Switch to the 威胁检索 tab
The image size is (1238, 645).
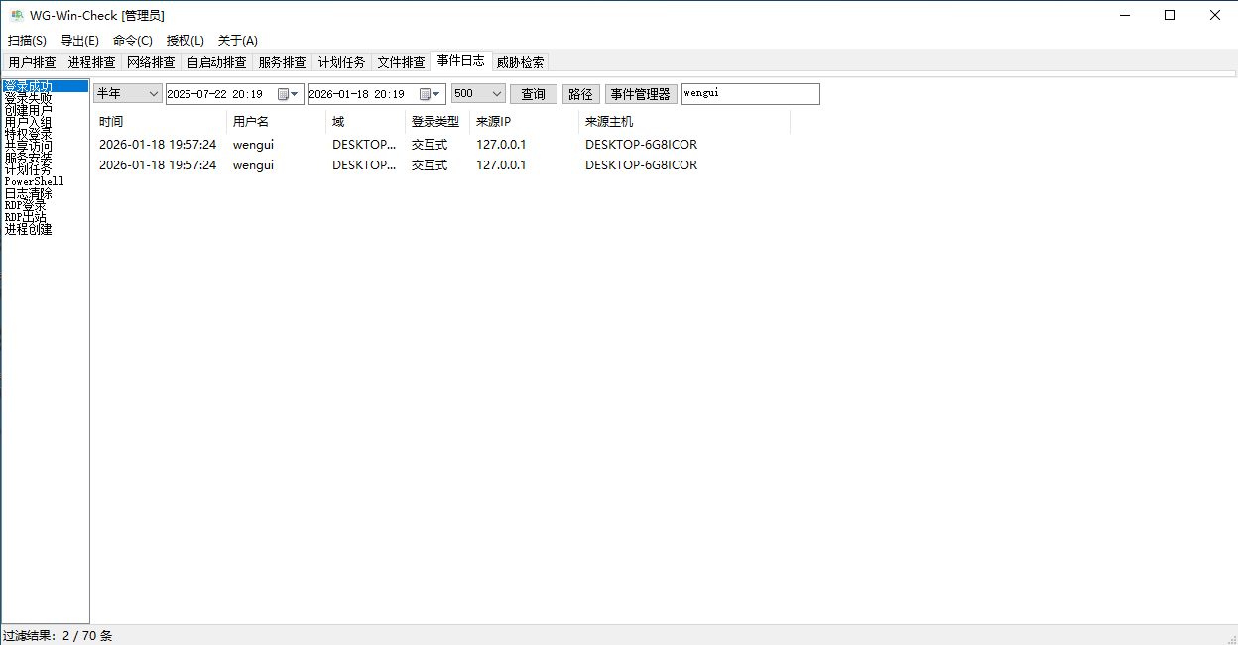coord(520,62)
